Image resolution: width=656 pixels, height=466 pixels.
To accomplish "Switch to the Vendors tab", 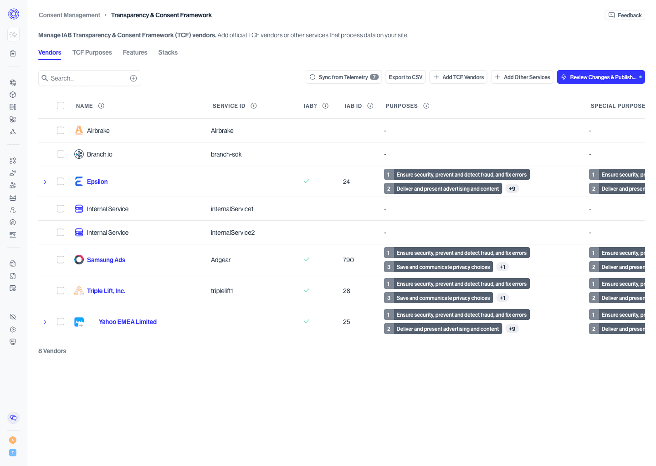I will point(50,52).
